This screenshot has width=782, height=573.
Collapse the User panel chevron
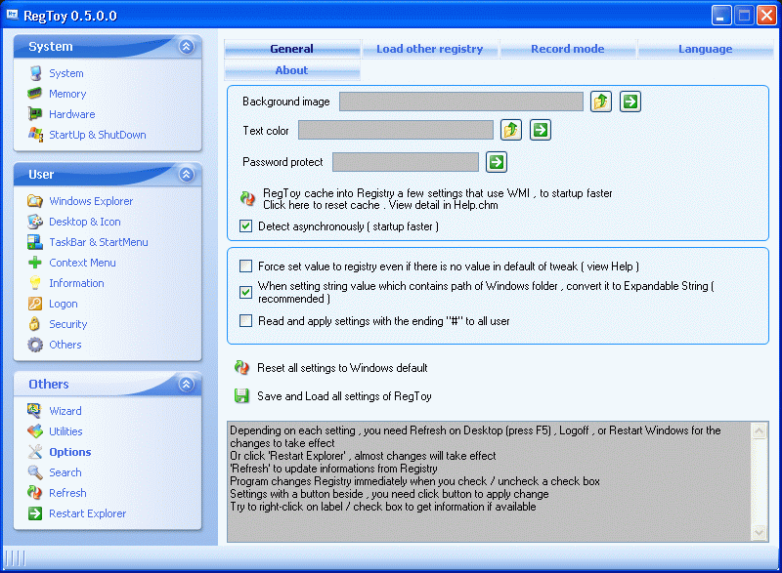coord(187,174)
